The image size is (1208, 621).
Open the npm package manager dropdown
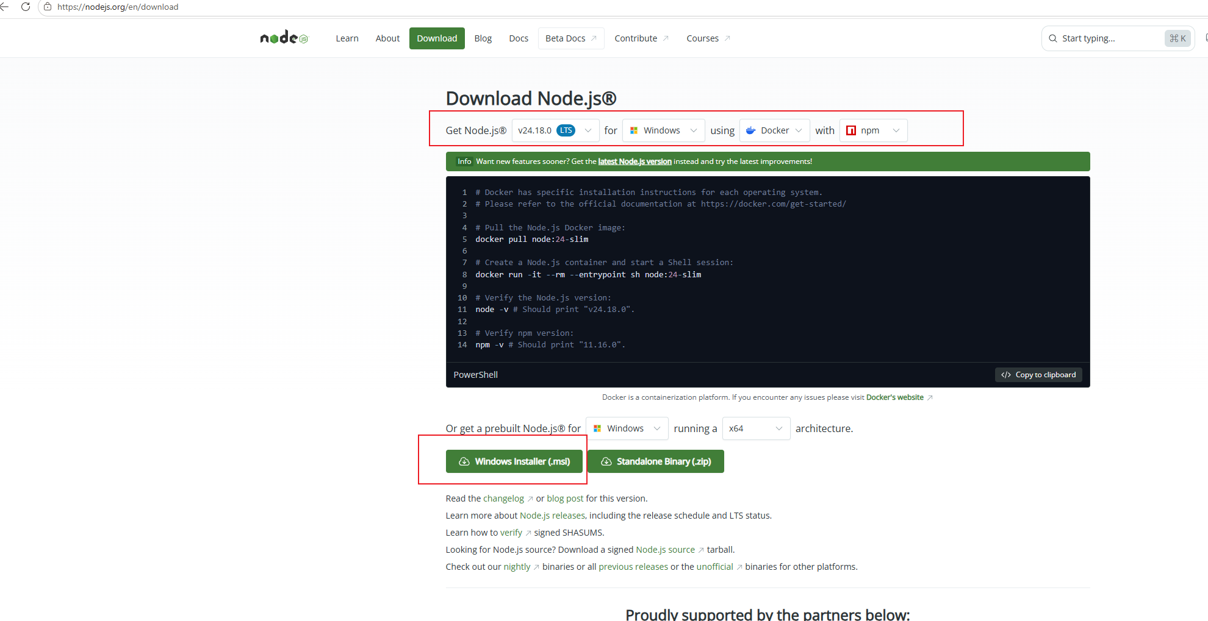click(874, 130)
